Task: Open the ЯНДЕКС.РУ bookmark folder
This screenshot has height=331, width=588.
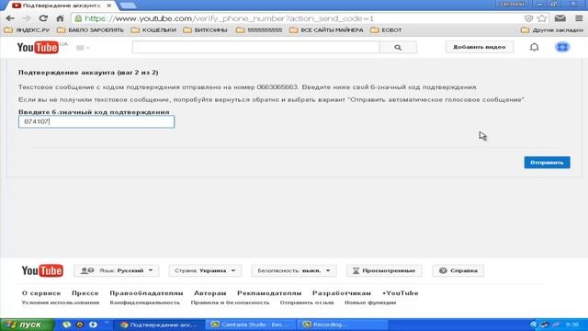Action: click(27, 30)
